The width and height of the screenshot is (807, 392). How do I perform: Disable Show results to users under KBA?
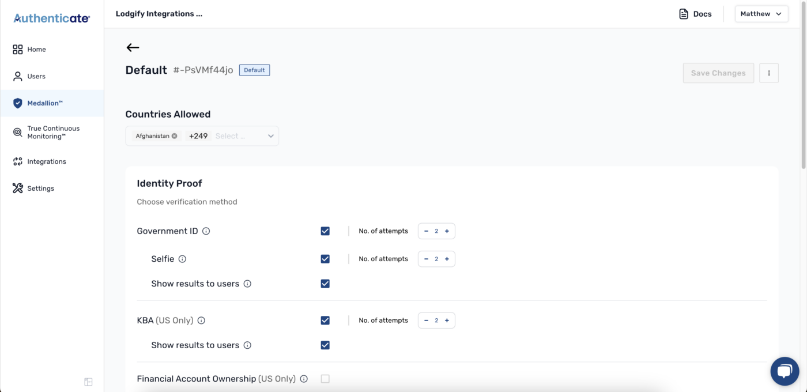click(325, 345)
